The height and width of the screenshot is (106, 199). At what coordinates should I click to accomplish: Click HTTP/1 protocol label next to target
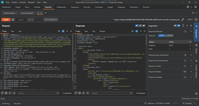190,20
